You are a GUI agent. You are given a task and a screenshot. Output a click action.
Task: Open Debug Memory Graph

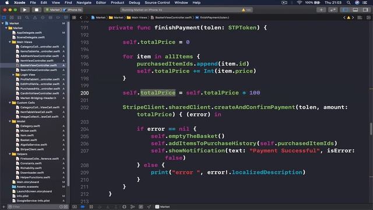[x=132, y=207]
